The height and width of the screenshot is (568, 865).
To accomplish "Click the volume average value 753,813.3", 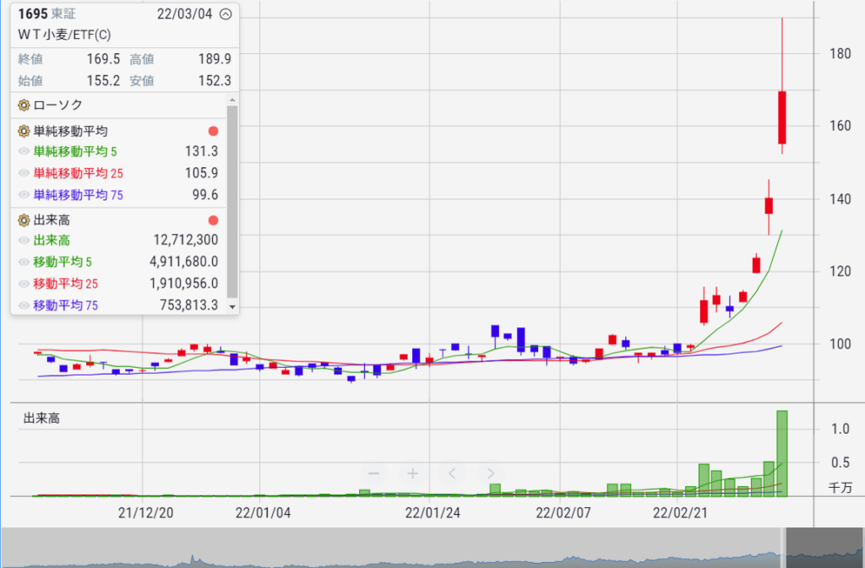I will pyautogui.click(x=189, y=306).
